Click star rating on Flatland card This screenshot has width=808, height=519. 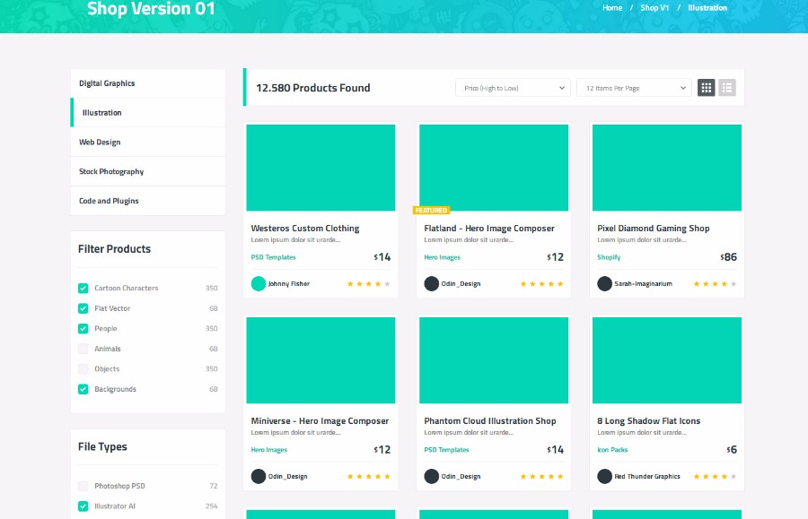tap(541, 284)
